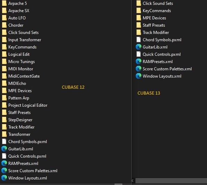Viewport: 207px width, 185px height.
Task: Select Project Logical Editor folder
Action: click(28, 105)
